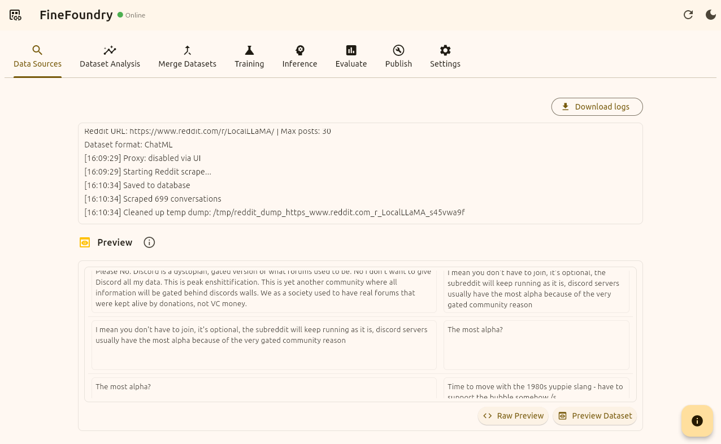Open the Inference tab
The image size is (721, 444).
[299, 56]
